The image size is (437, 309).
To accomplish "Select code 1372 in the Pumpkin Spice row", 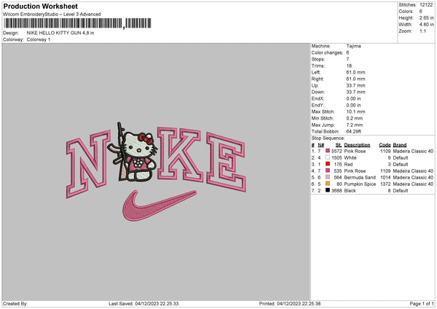I will (385, 184).
